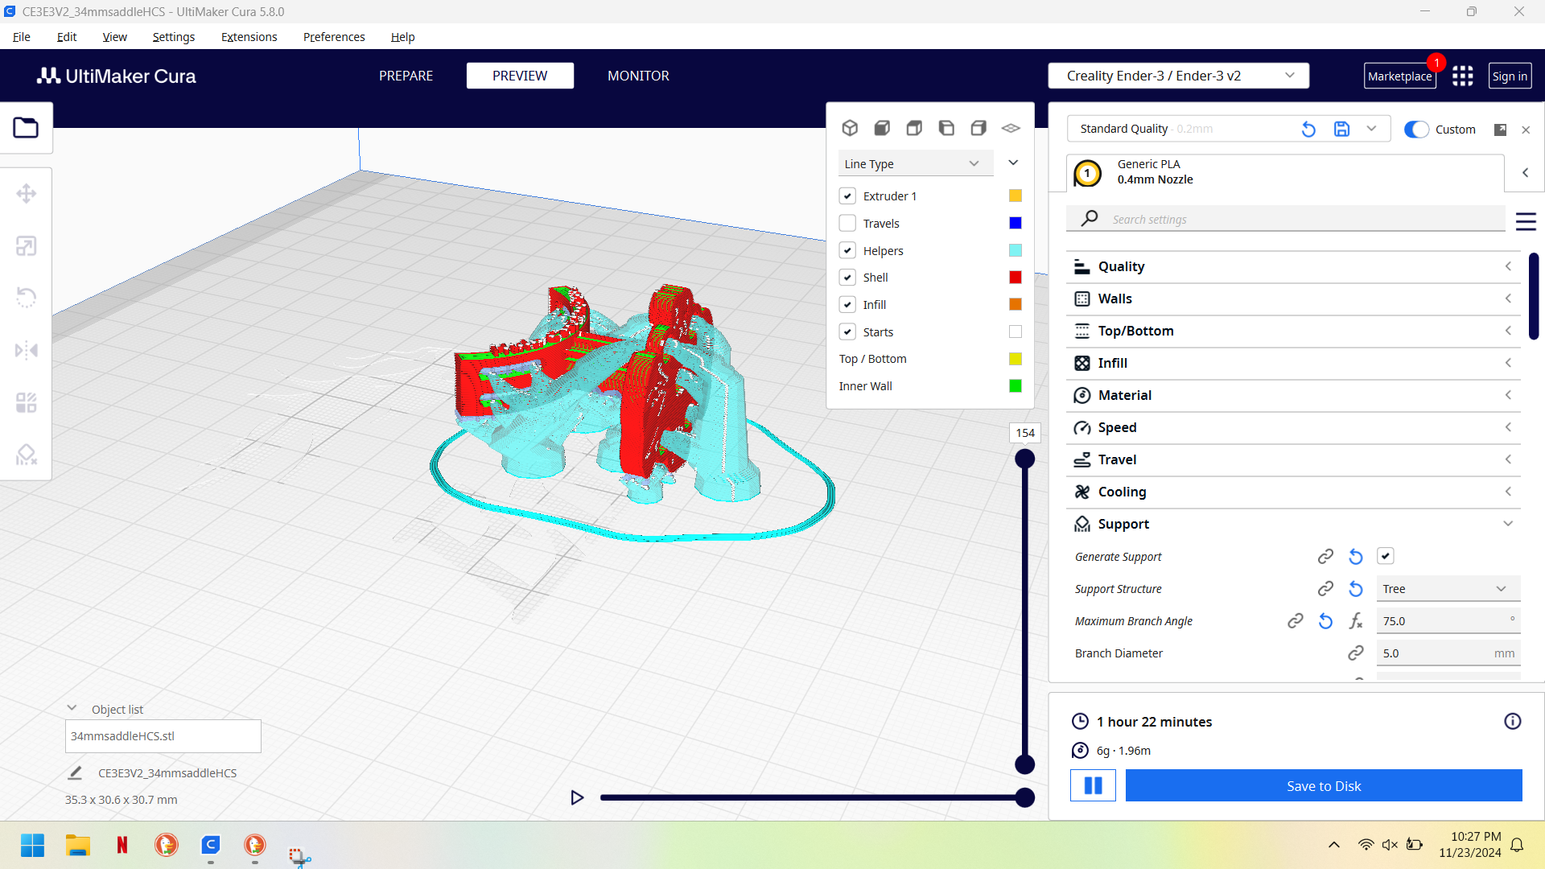Viewport: 1545px width, 869px height.
Task: Open the settings visibility hamburger menu
Action: point(1526,221)
